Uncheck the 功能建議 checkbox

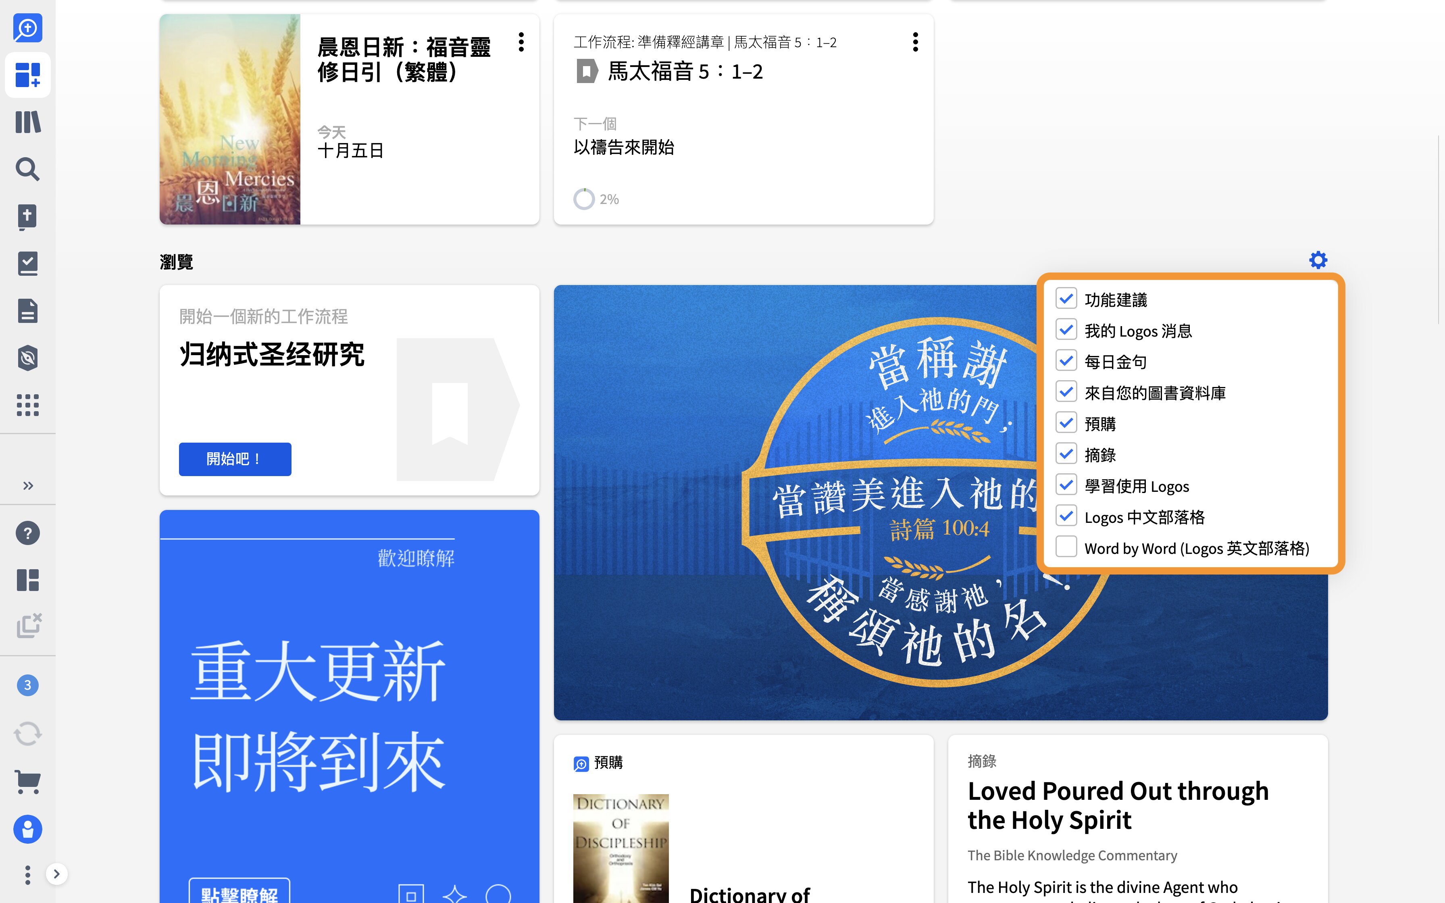click(x=1066, y=299)
